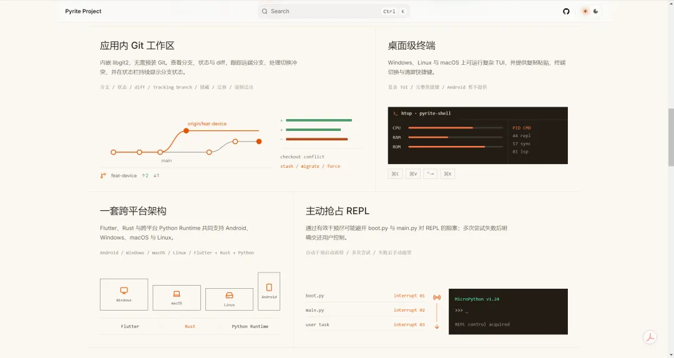674x358 pixels.
Task: Click the user task row
Action: pyautogui.click(x=365, y=324)
